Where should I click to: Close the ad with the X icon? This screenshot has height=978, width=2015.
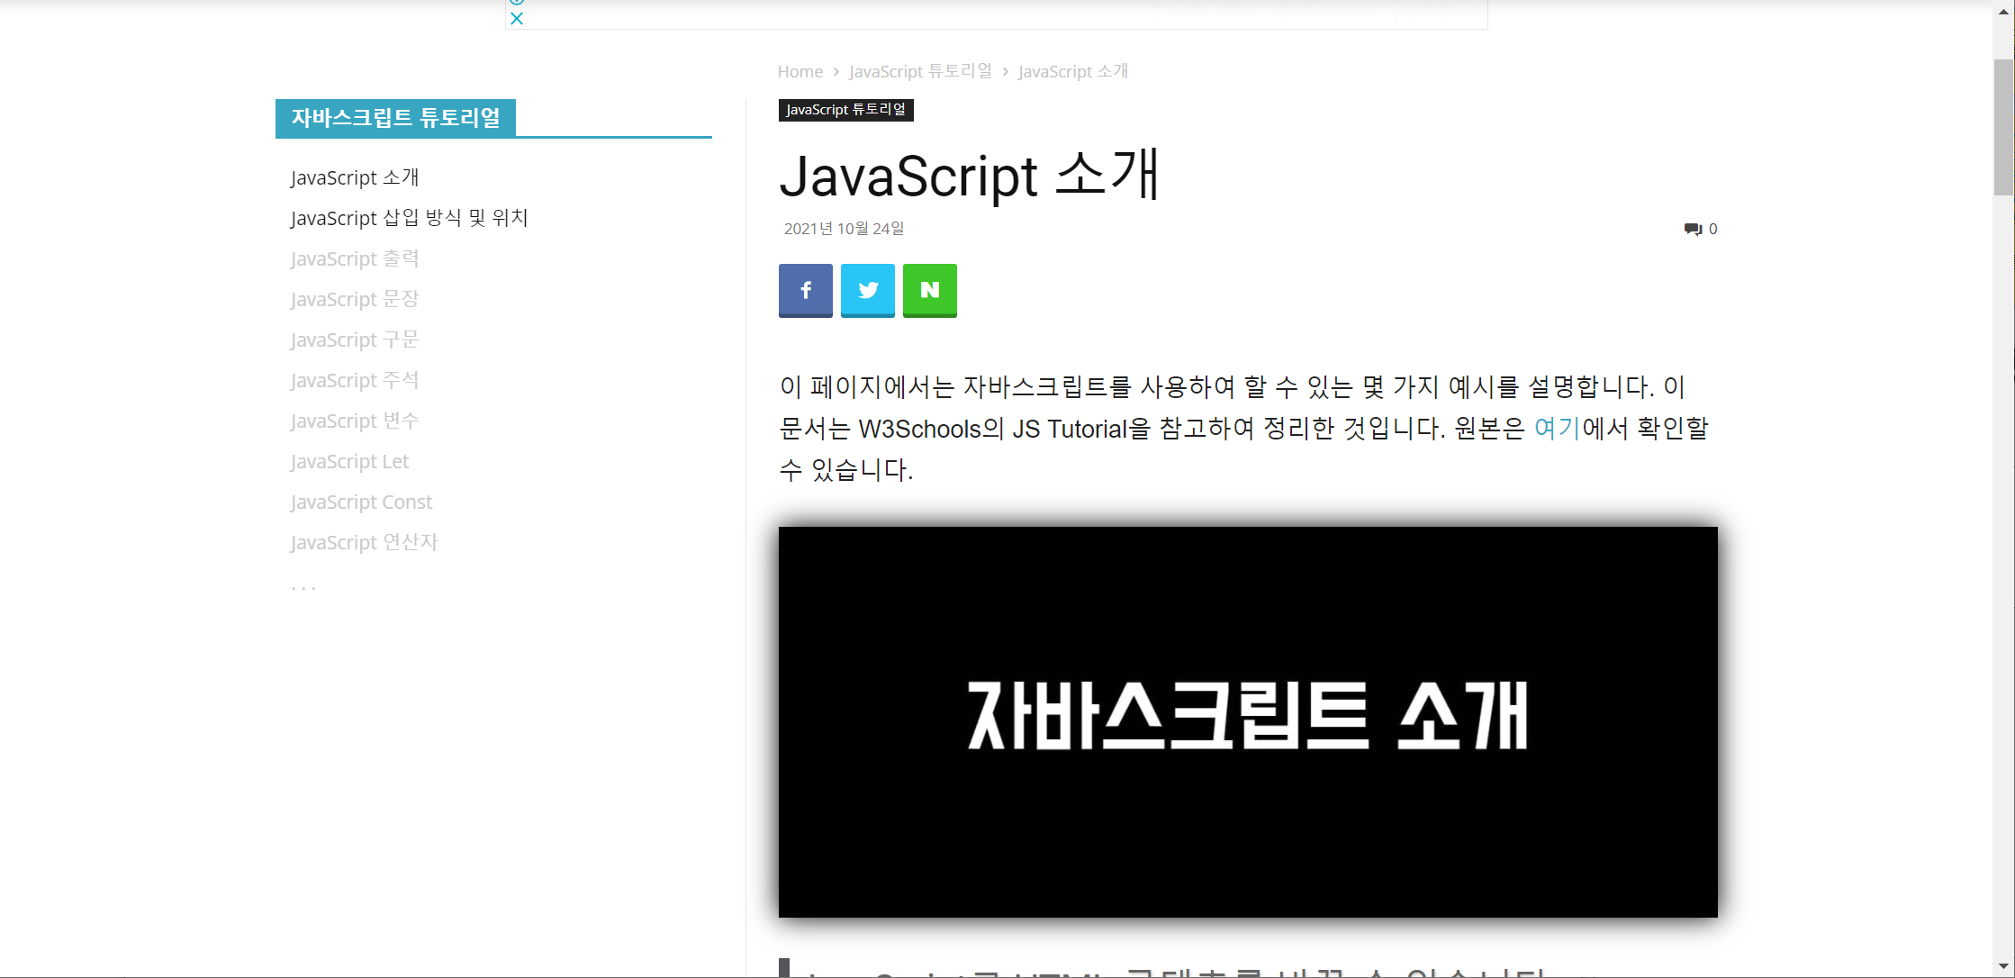tap(517, 18)
